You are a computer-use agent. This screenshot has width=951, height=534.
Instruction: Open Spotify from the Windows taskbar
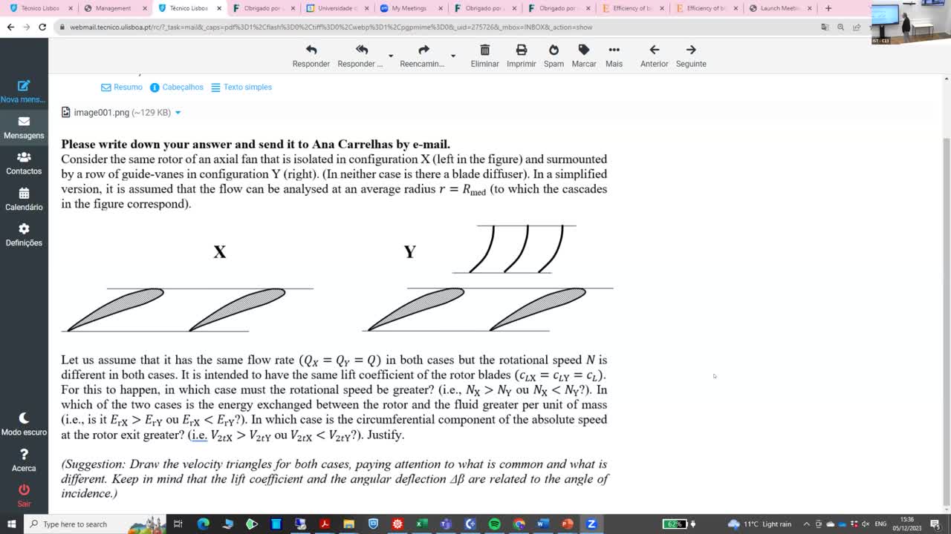494,524
